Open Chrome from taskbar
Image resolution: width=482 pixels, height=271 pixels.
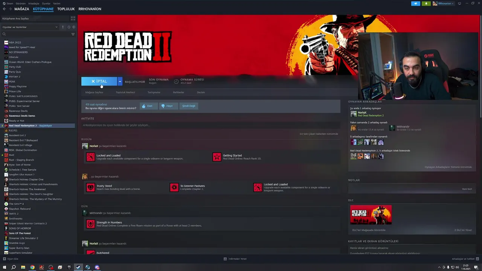(32, 267)
